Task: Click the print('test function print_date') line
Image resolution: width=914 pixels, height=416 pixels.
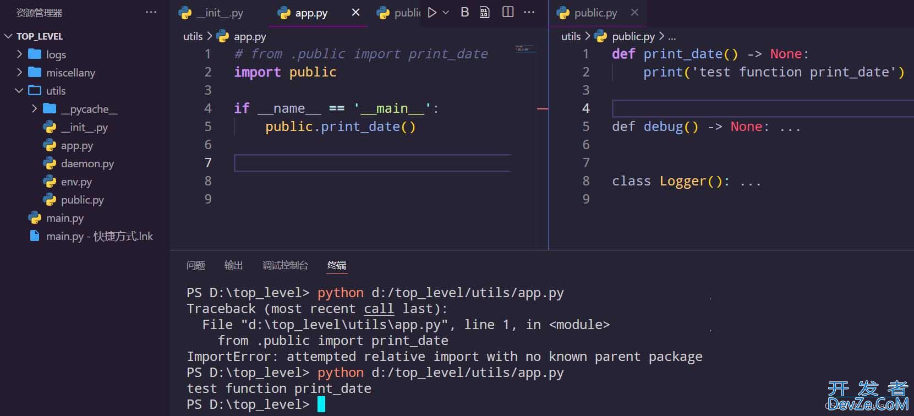Action: coord(774,72)
